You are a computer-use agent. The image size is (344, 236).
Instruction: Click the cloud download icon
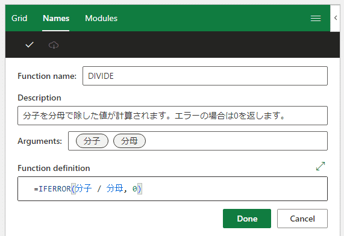click(x=53, y=45)
